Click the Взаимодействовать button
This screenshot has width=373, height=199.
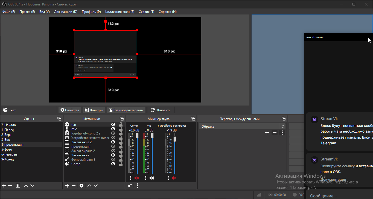click(126, 110)
